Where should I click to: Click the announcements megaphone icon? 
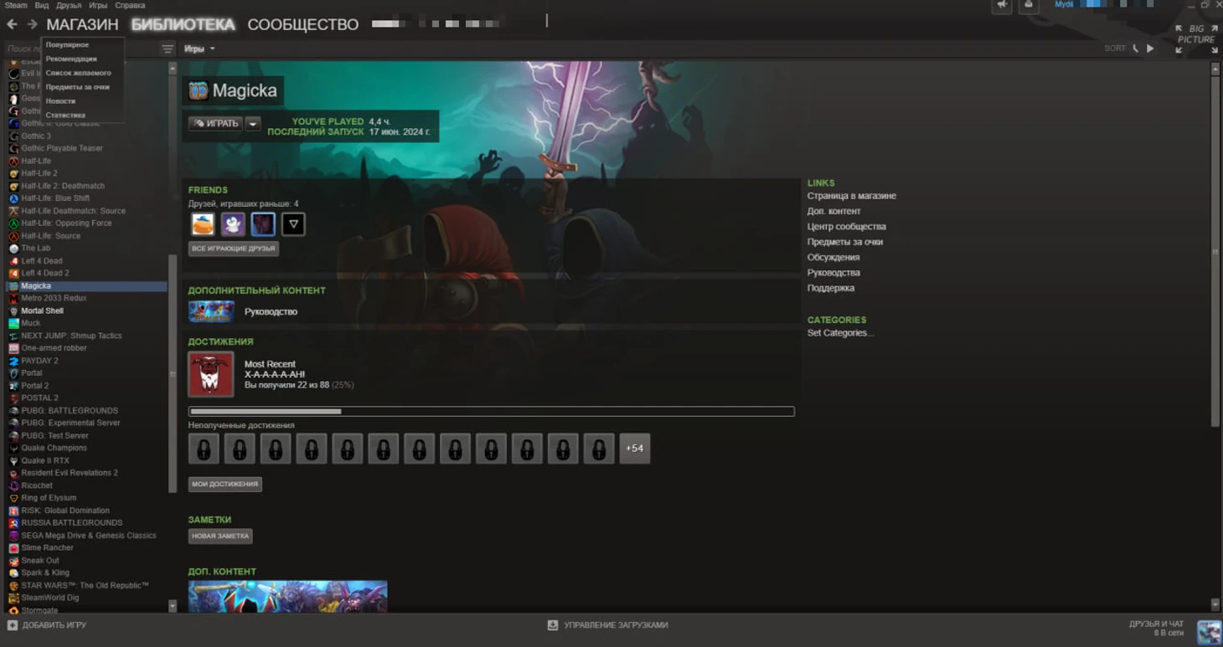(x=1002, y=6)
